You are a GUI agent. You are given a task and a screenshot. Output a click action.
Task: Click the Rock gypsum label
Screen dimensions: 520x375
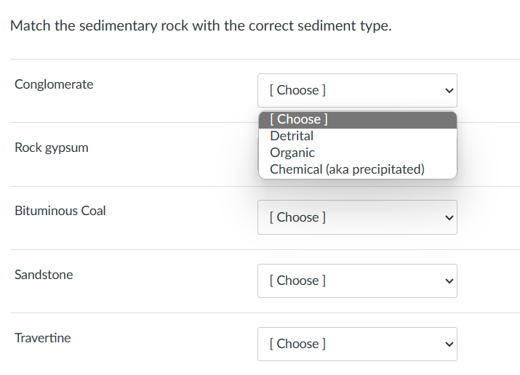(x=52, y=148)
